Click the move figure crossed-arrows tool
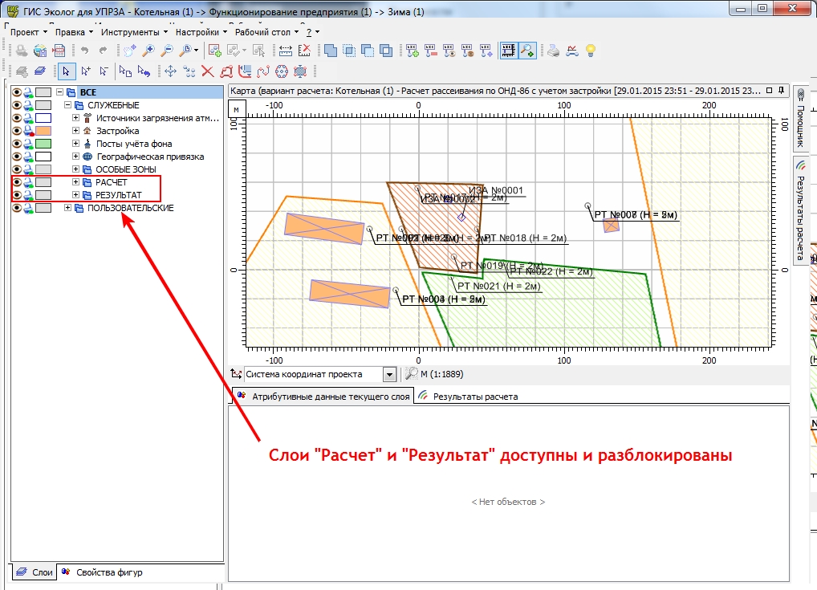The image size is (817, 590). point(170,71)
